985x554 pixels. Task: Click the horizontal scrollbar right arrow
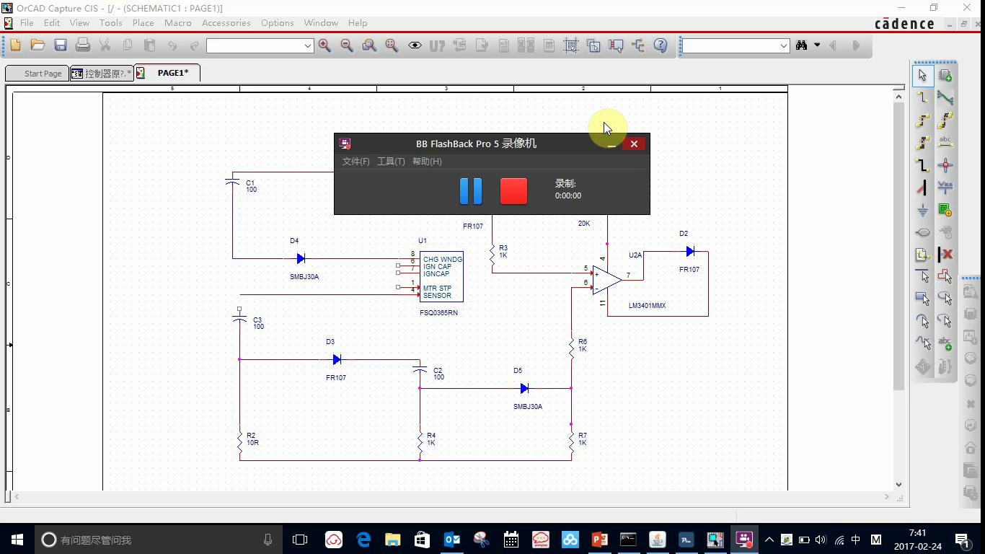[x=887, y=496]
